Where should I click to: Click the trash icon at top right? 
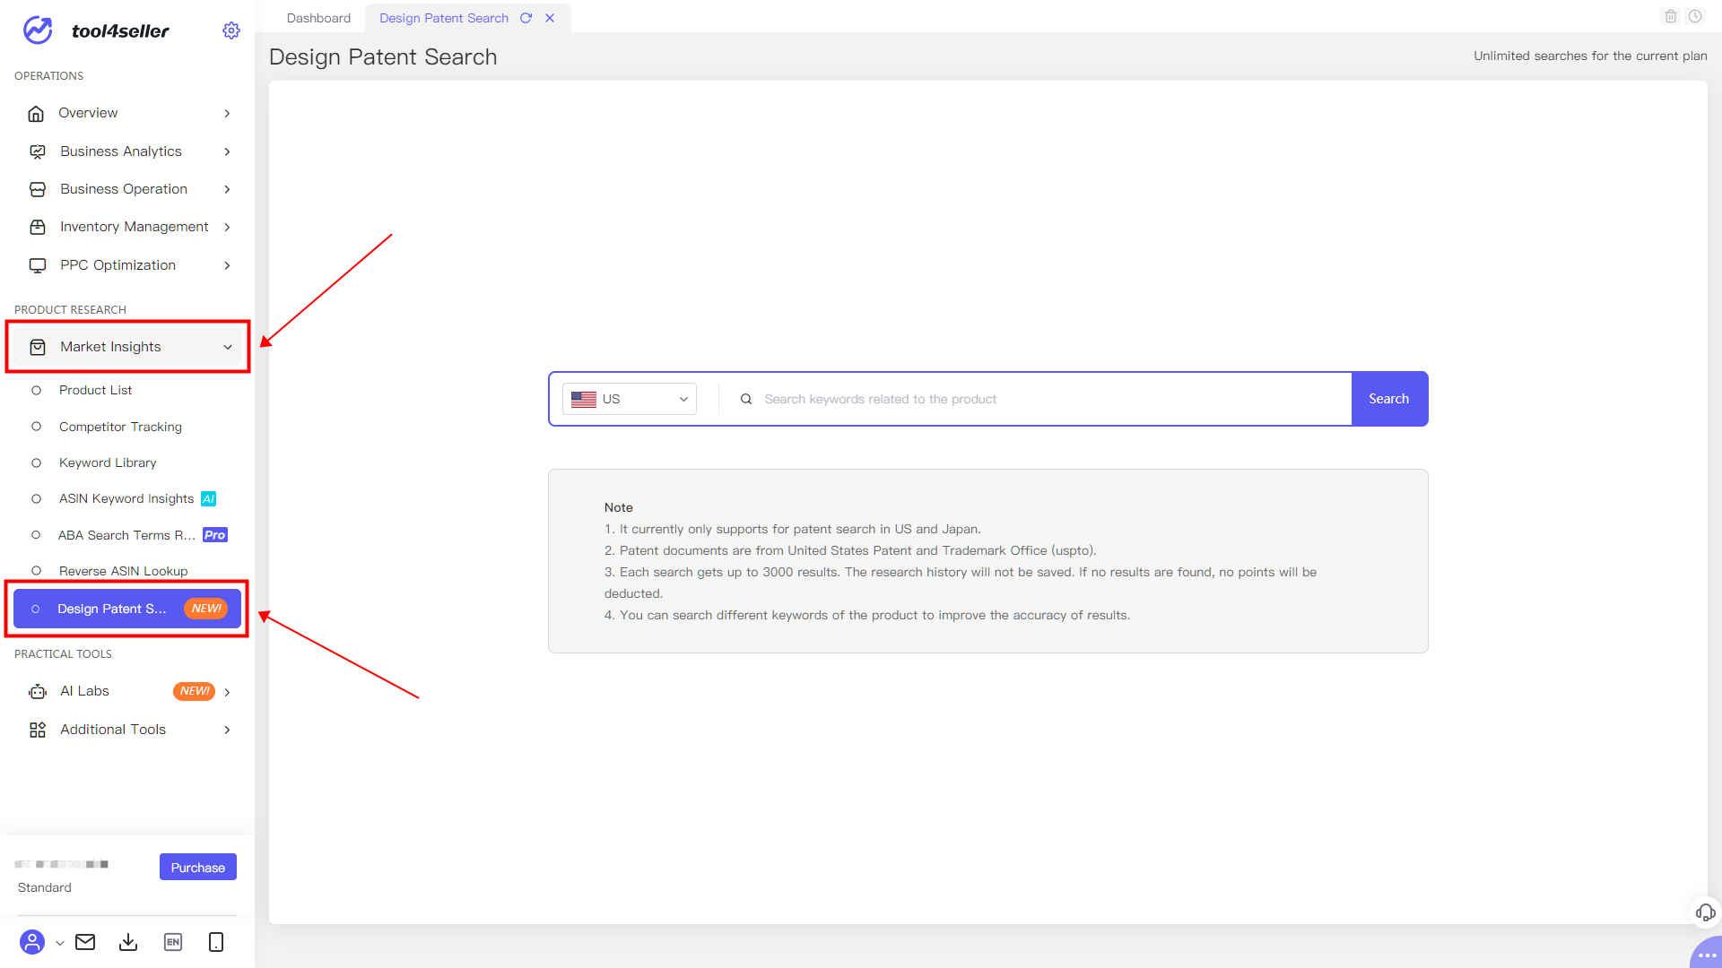tap(1671, 16)
